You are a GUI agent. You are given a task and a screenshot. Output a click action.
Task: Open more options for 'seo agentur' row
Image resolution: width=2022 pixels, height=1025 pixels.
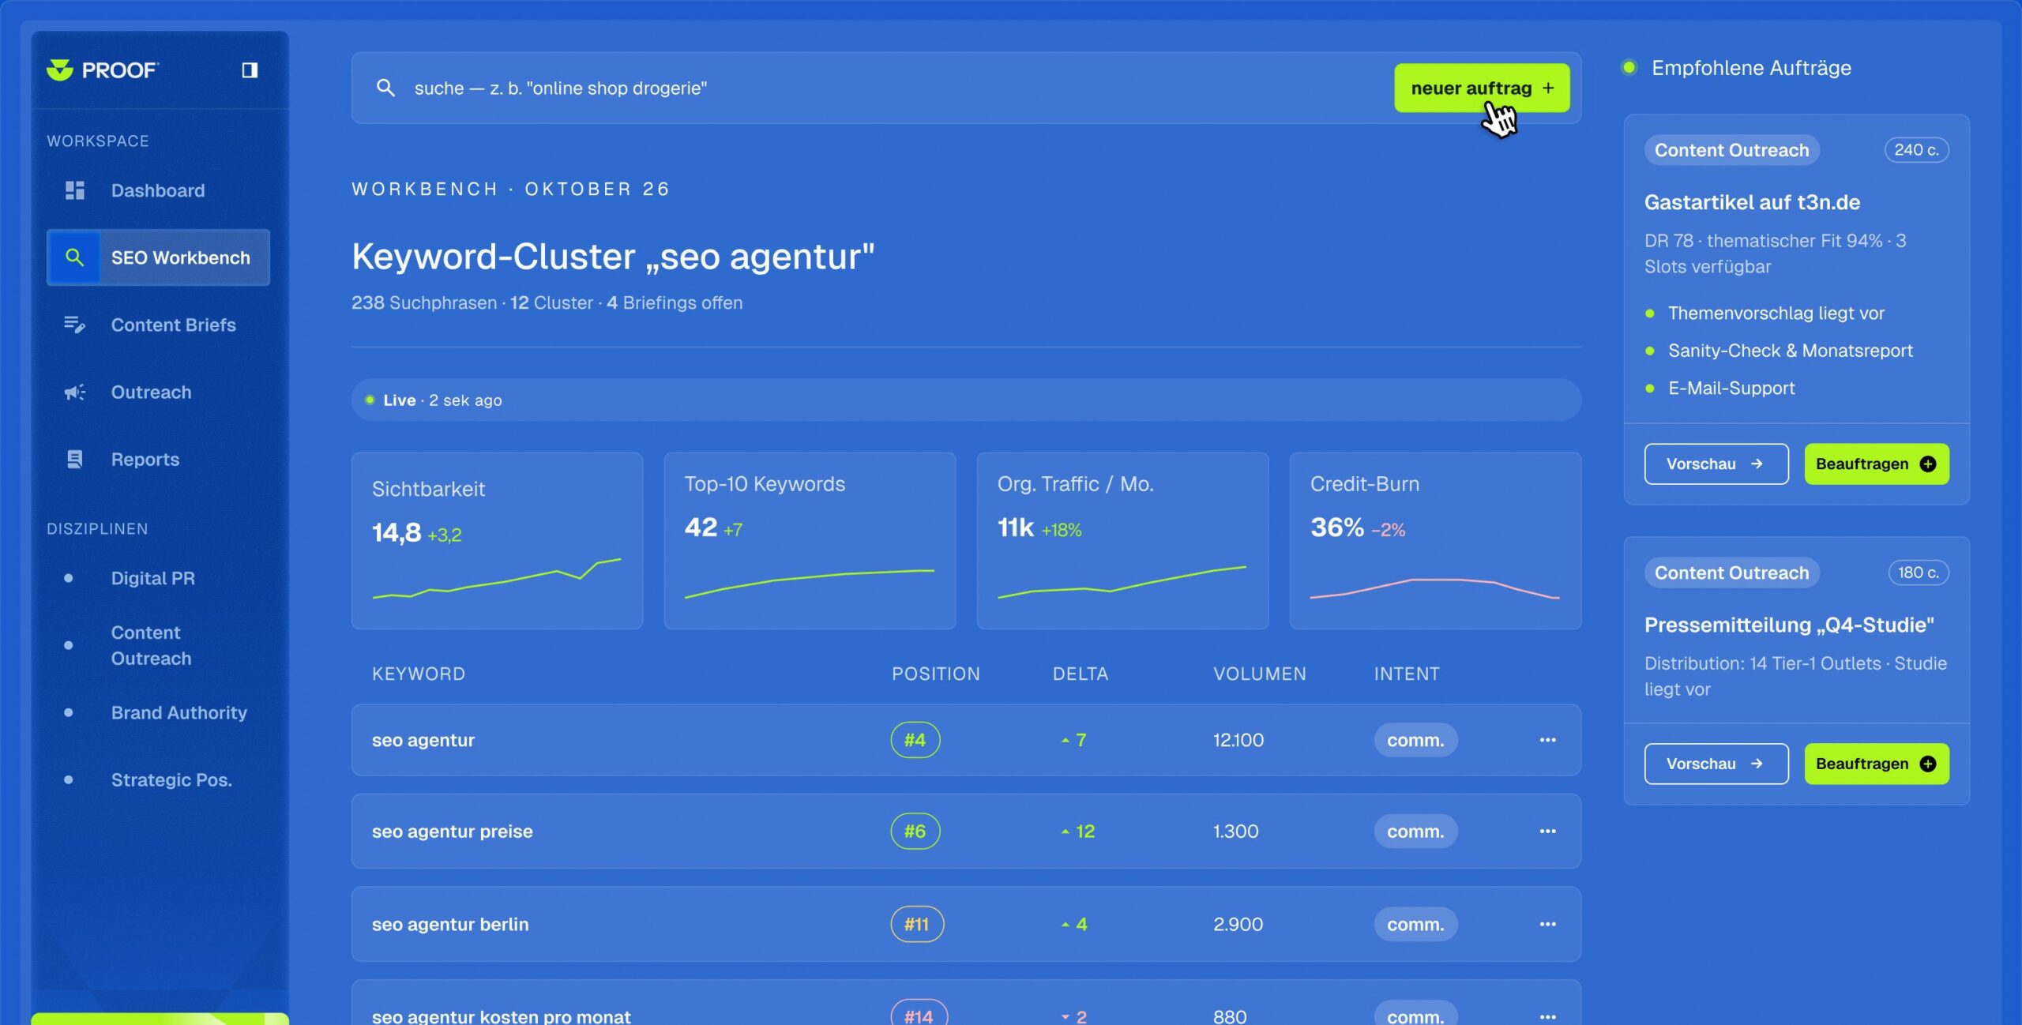1547,740
